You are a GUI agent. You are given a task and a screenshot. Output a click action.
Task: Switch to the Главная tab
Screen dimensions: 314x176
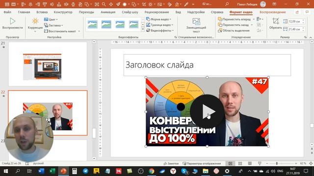[24, 12]
